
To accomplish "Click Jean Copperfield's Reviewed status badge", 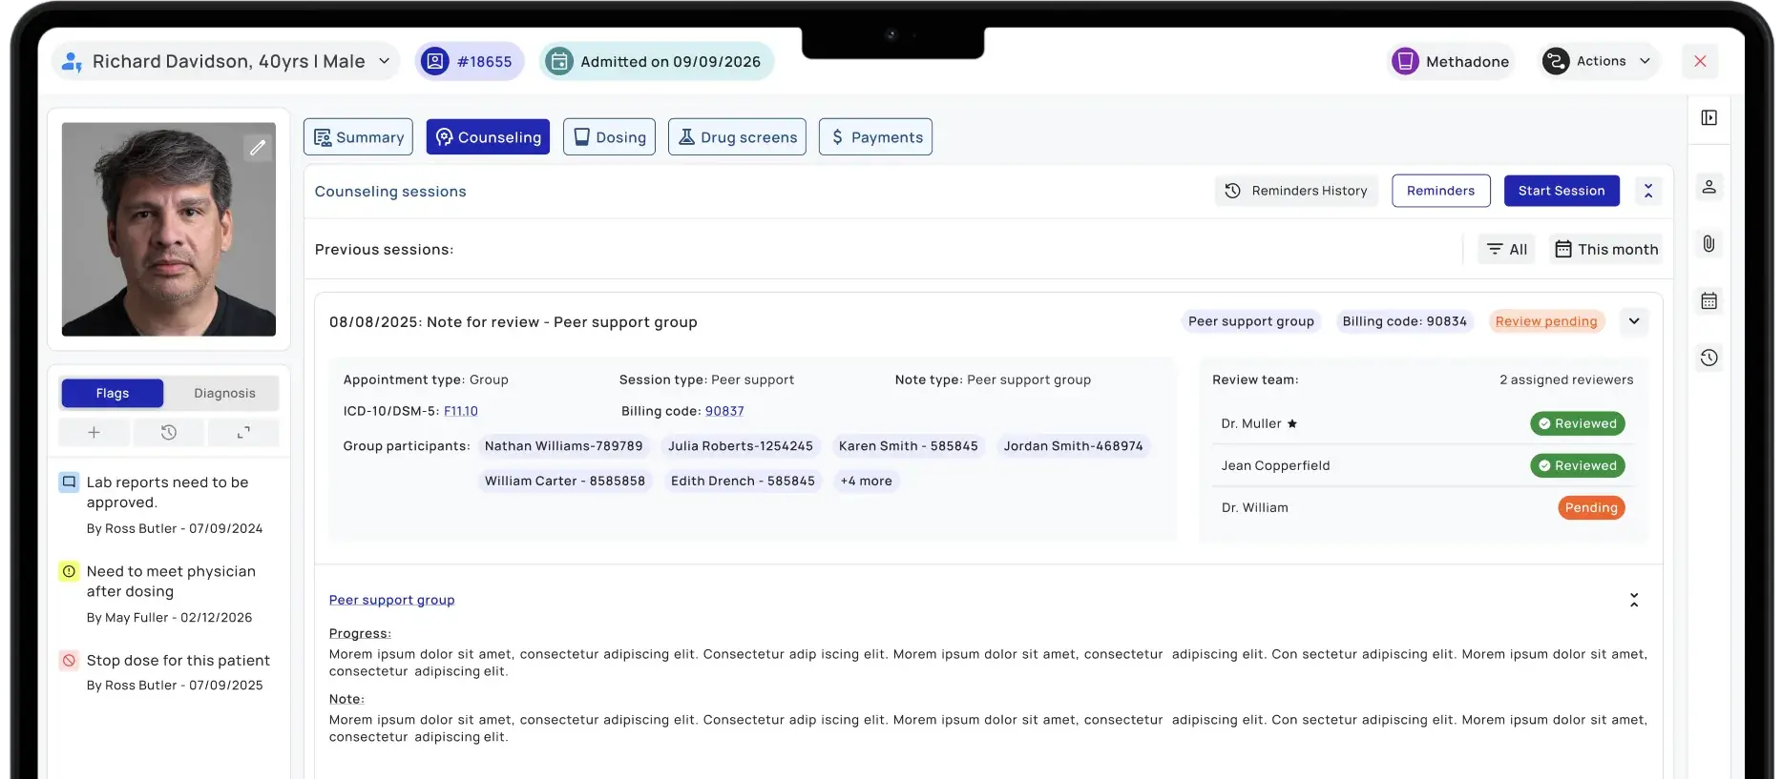I will (x=1578, y=465).
